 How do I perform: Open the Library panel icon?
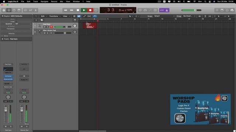pyautogui.click(x=4, y=10)
